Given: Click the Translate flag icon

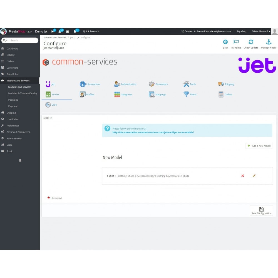Looking at the screenshot, I should coord(236,42).
